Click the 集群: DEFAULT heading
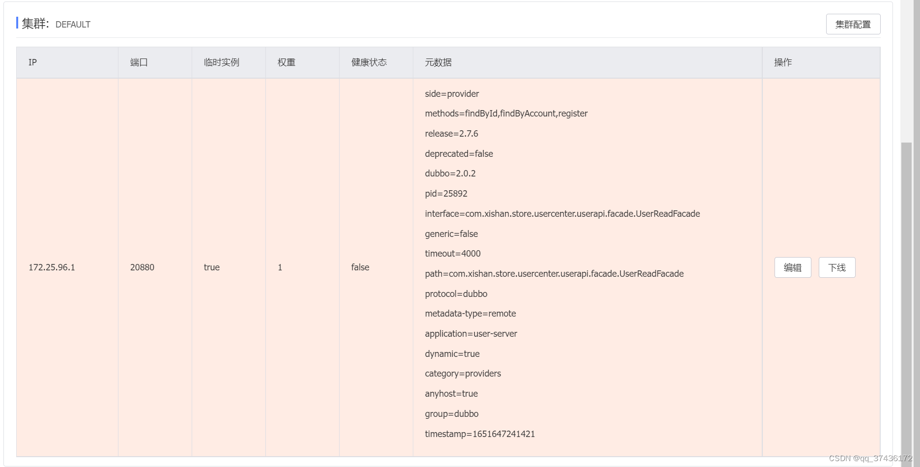Viewport: 920px width, 467px height. pos(56,24)
